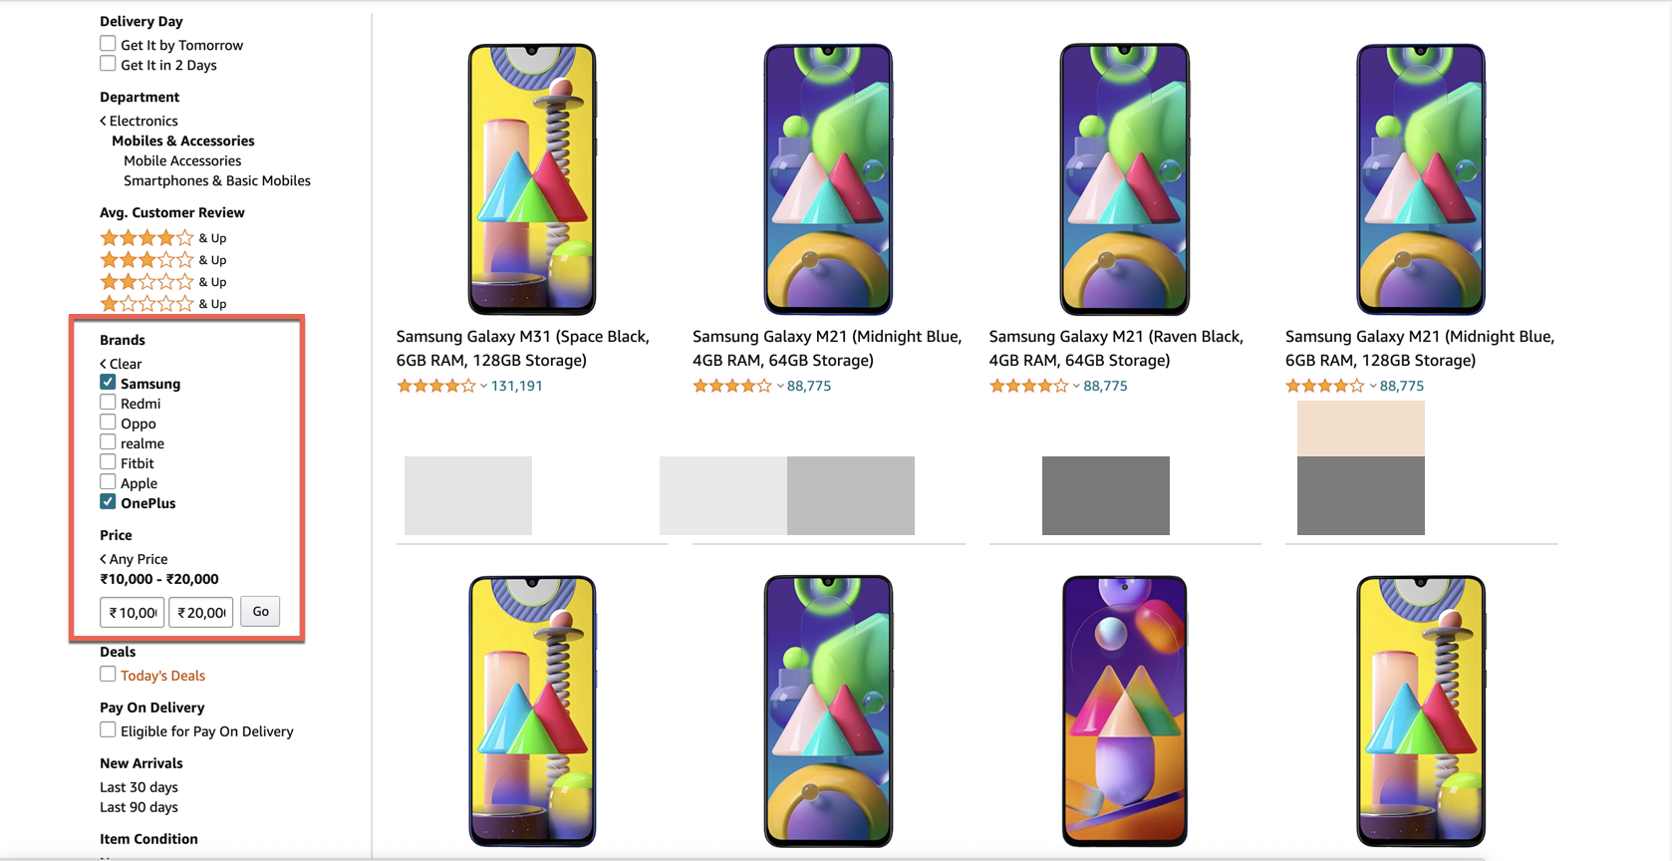Enable Get It by Tomorrow filter
The width and height of the screenshot is (1672, 861).
pyautogui.click(x=108, y=44)
